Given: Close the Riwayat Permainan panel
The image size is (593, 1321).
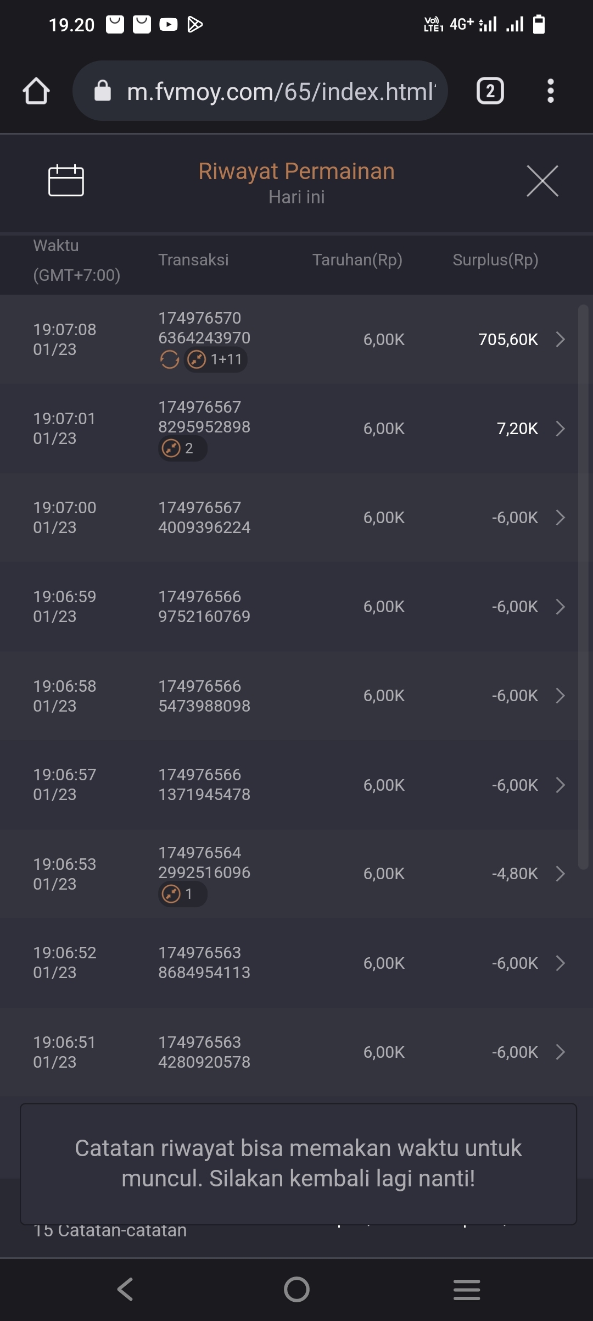Looking at the screenshot, I should coord(542,181).
